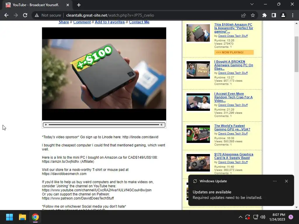Click the scrollbar up arrow
This screenshot has width=299, height=224.
(x=296, y=23)
